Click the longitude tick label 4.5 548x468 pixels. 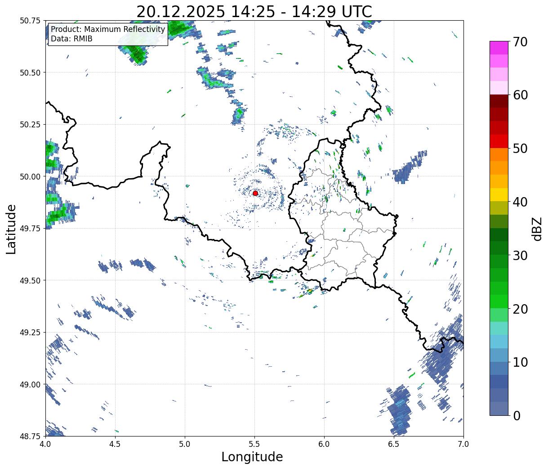[x=115, y=444]
